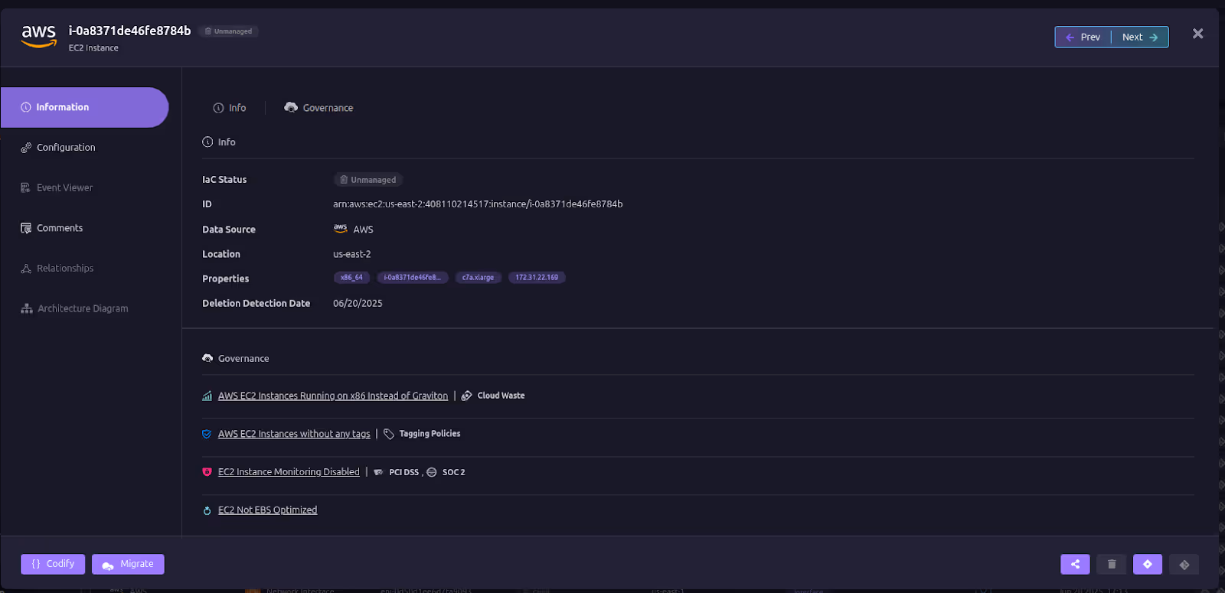Click the AWS data source icon
Viewport: 1225px width, 593px height.
(340, 229)
